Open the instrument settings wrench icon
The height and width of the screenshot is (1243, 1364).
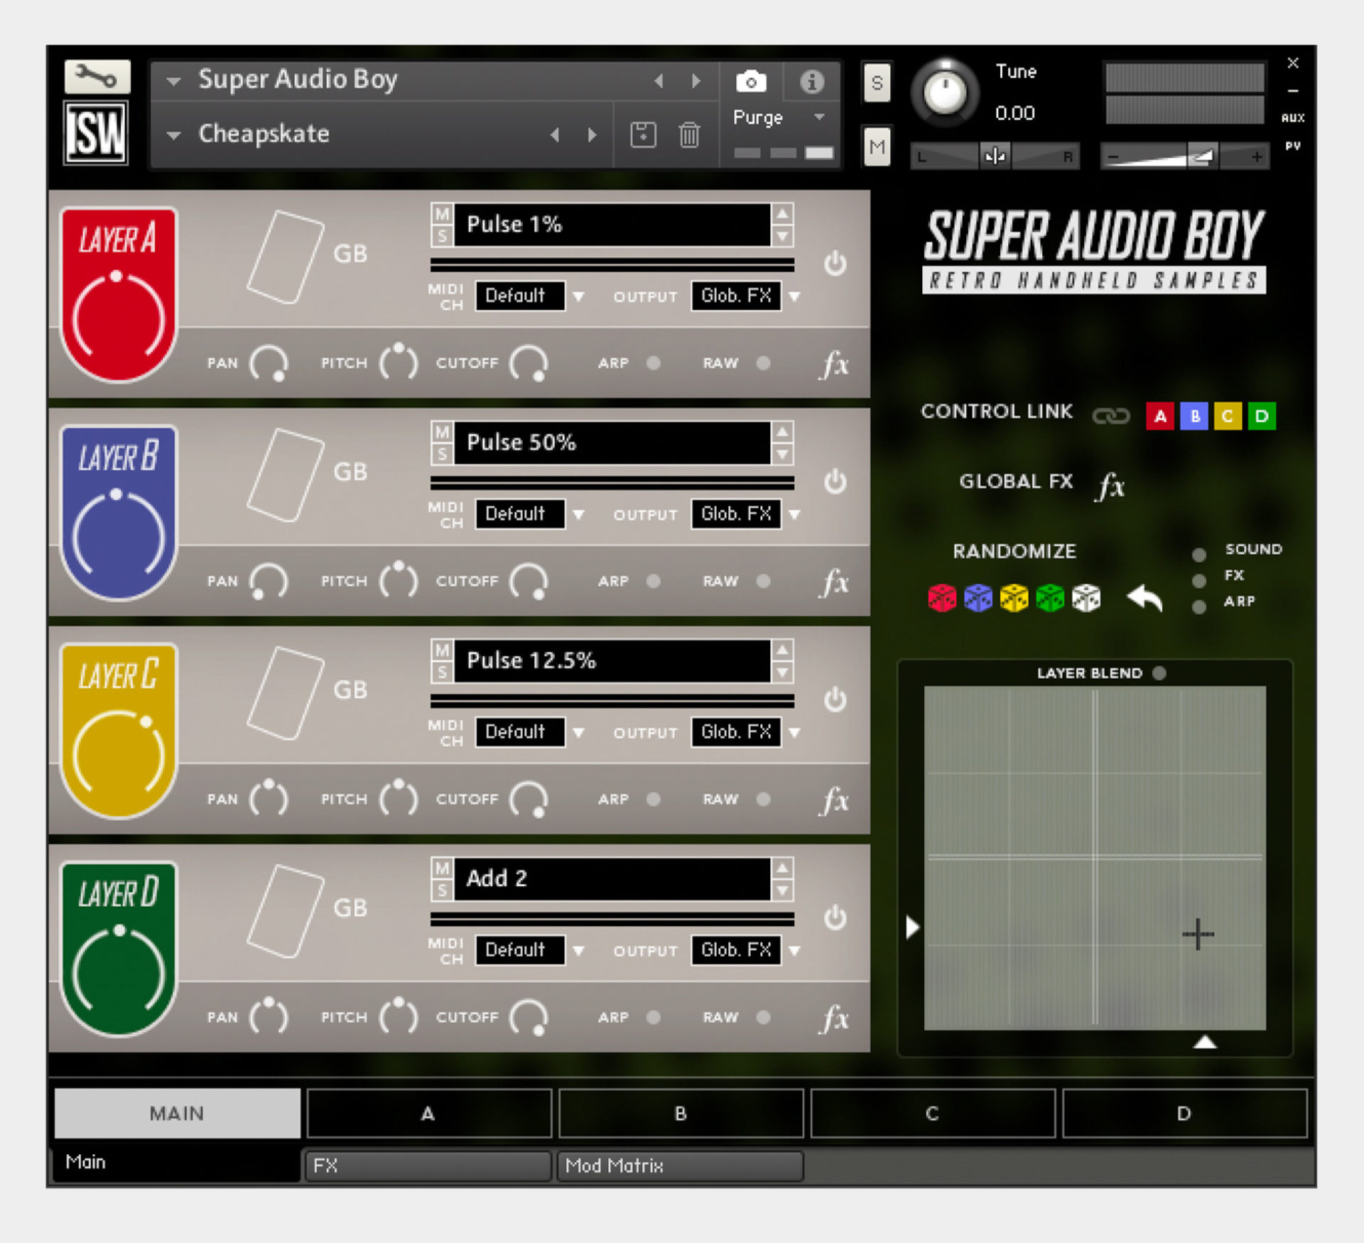coord(97,77)
